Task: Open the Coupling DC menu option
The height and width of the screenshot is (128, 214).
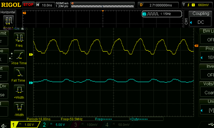Action: pos(201,22)
